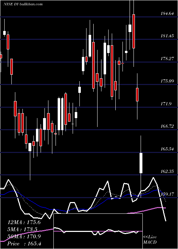The image size is (178, 249).
Task: Click the <<Live MACD label
Action: [x=150, y=240]
